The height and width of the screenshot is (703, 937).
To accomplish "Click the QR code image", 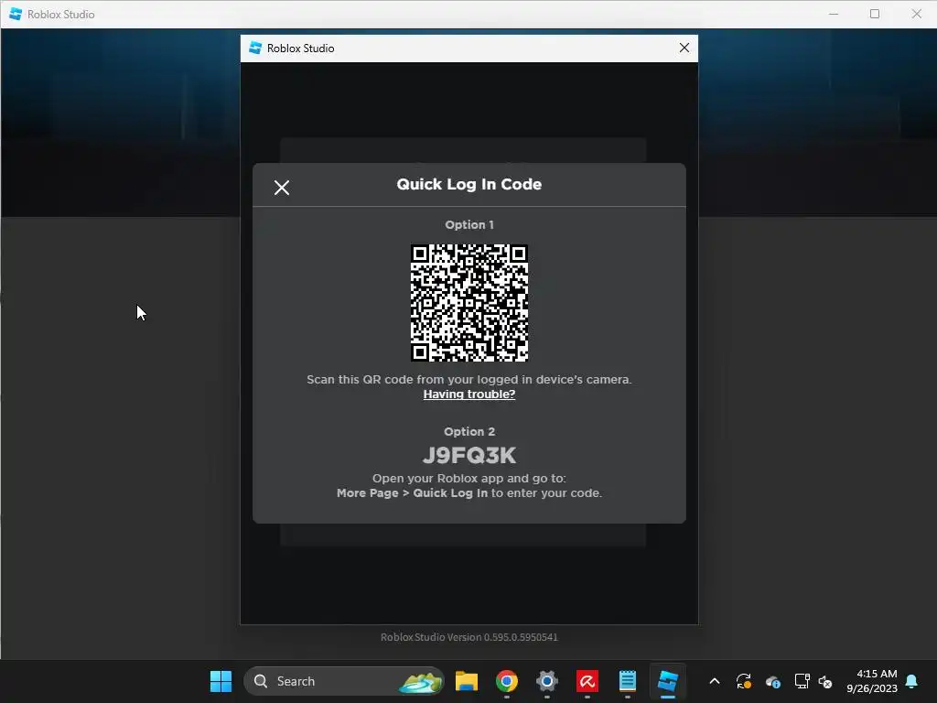I will 469,302.
